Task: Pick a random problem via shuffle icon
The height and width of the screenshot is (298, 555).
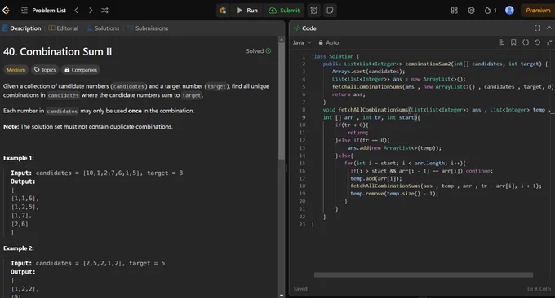Action: [x=104, y=11]
